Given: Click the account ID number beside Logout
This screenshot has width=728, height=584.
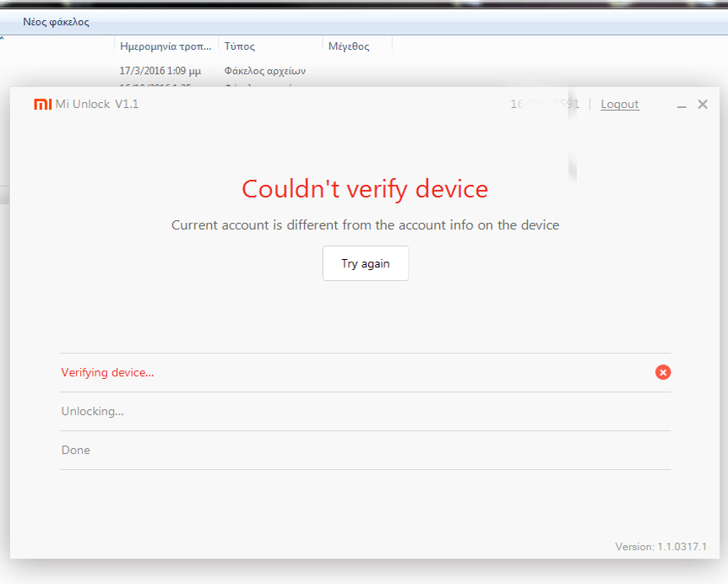Looking at the screenshot, I should click(x=545, y=105).
